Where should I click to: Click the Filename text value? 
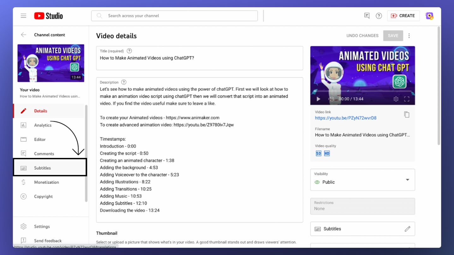point(362,135)
